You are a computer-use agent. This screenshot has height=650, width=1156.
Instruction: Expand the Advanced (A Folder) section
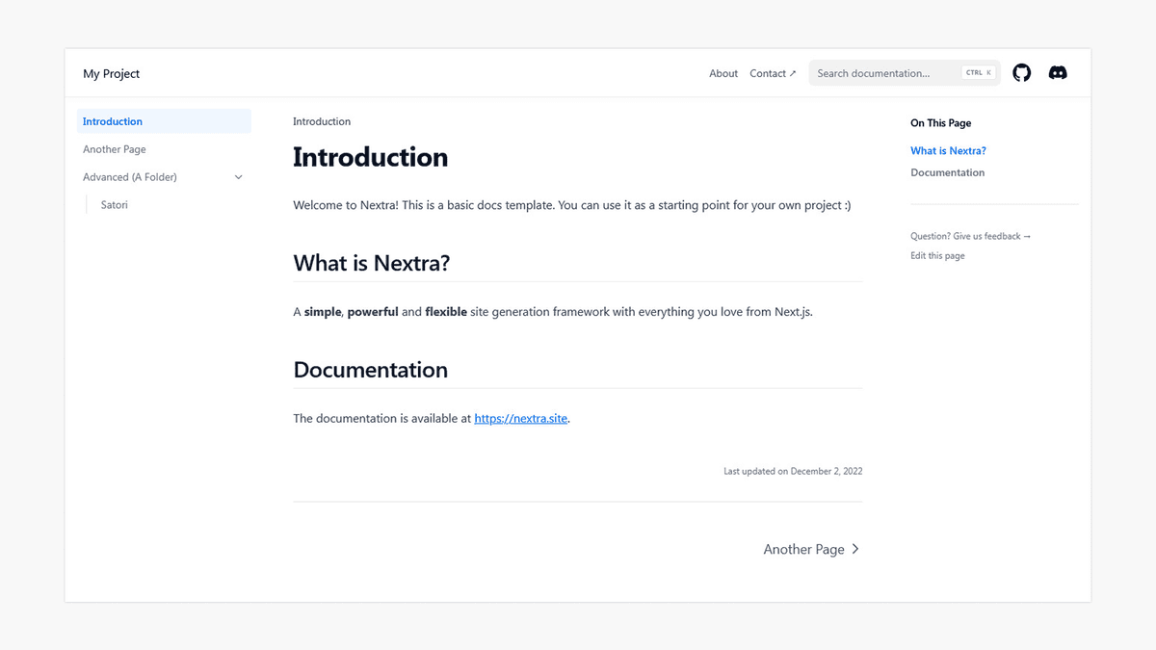coord(130,177)
